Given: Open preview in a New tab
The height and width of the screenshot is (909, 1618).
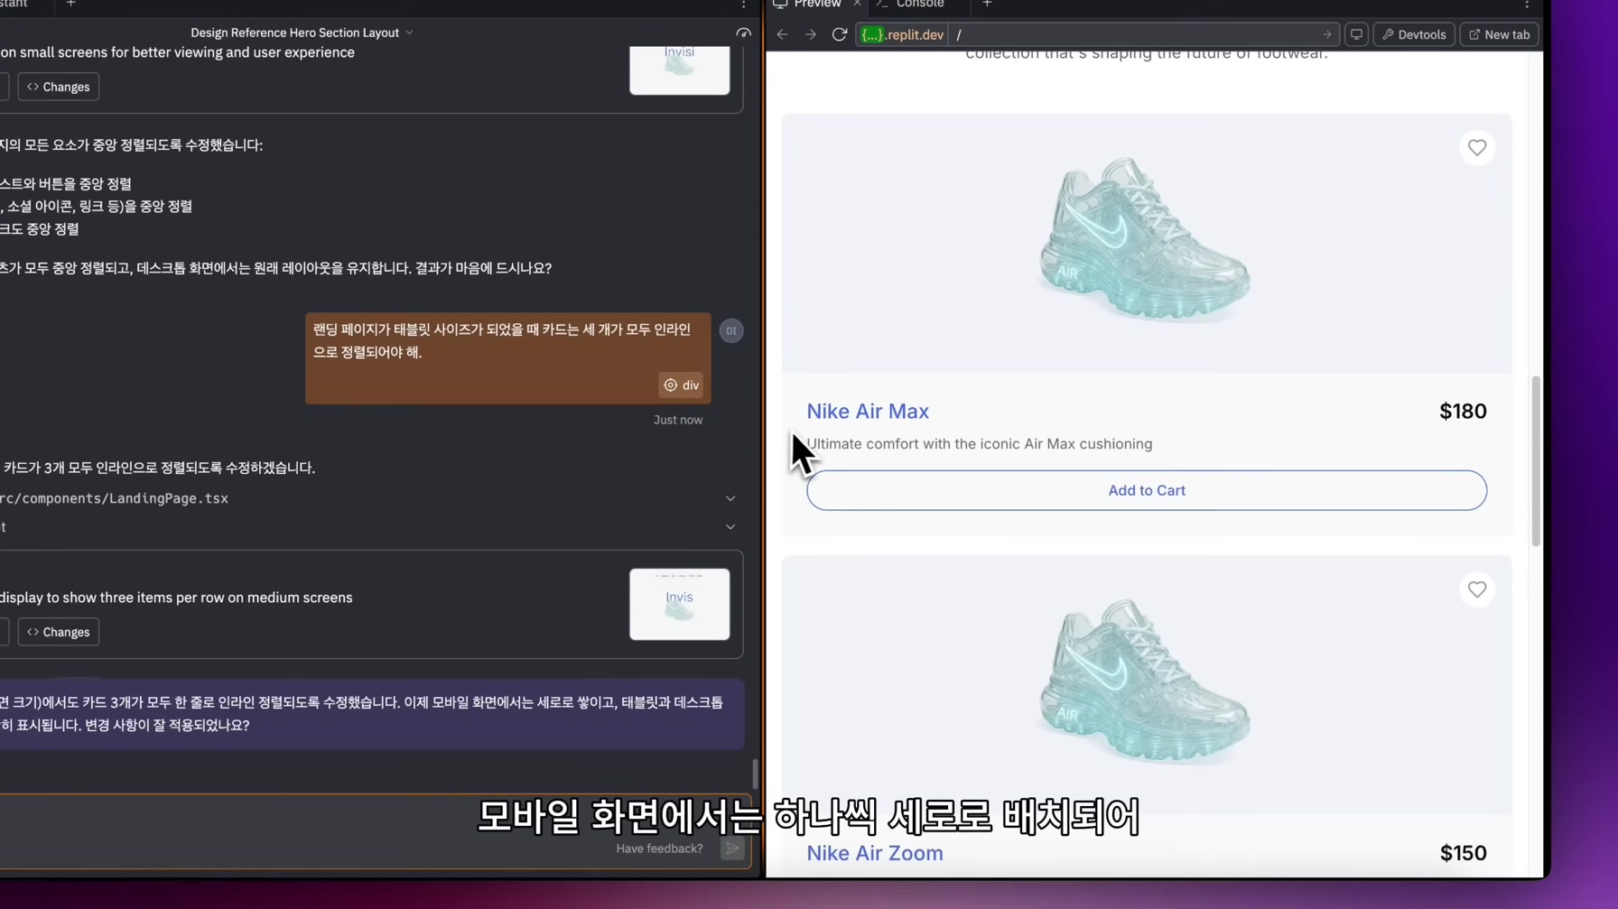Looking at the screenshot, I should 1499,34.
